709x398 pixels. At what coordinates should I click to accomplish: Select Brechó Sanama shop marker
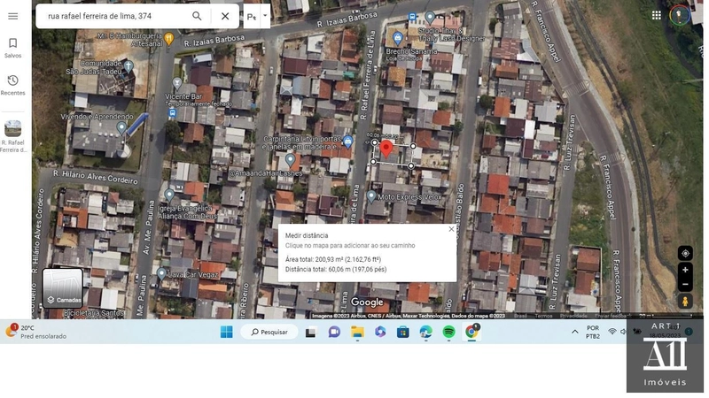397,38
